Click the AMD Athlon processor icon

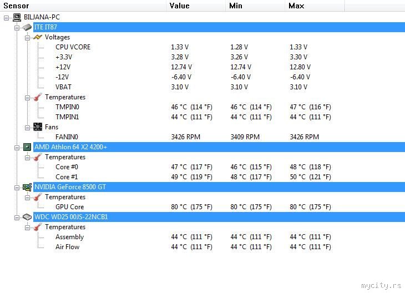point(27,147)
